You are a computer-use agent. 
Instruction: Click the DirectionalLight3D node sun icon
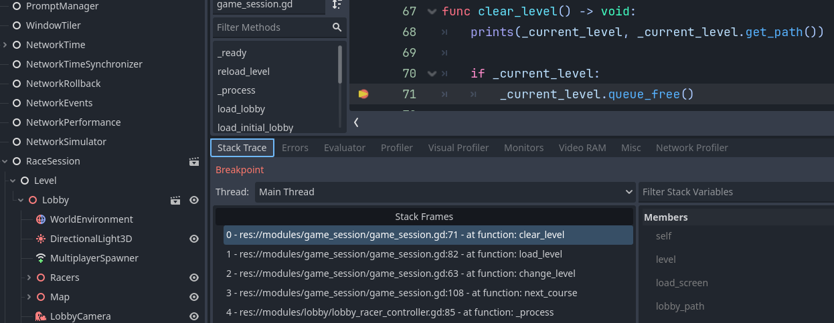(41, 239)
